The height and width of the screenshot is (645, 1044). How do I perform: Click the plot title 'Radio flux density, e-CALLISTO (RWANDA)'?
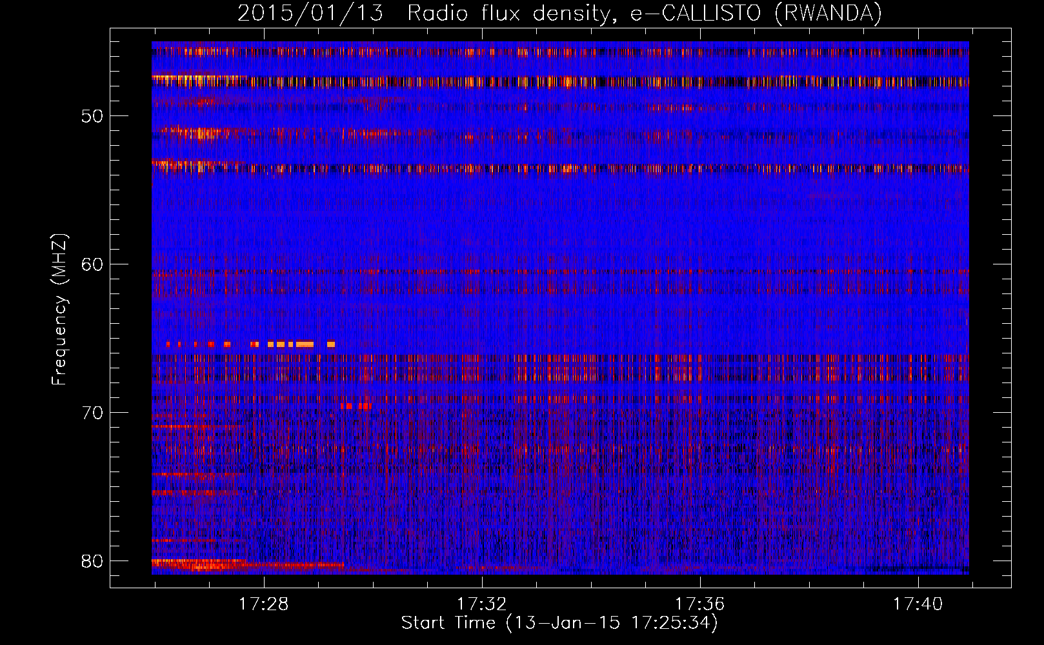tap(645, 13)
